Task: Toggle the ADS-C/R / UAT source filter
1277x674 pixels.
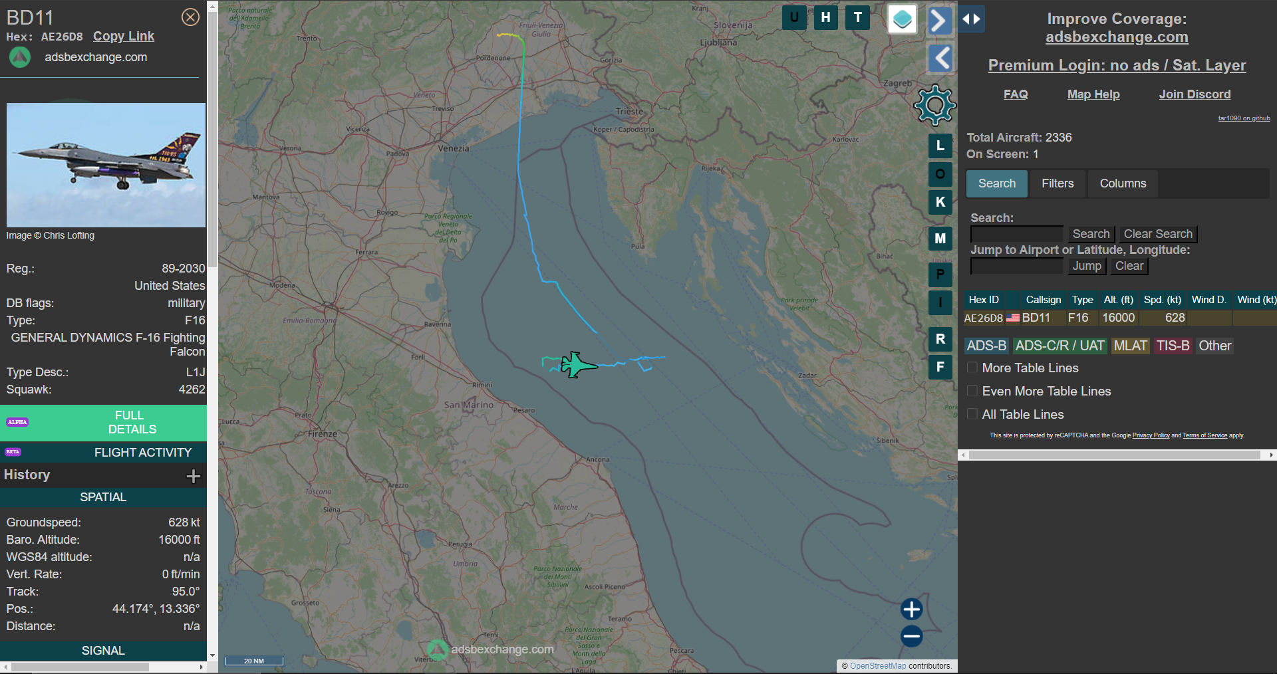Action: click(1060, 346)
